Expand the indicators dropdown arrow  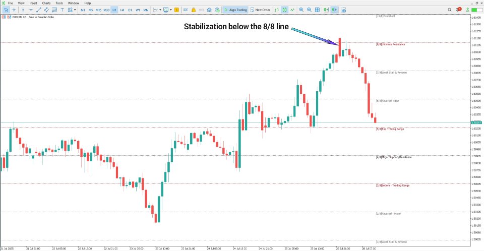pos(160,10)
